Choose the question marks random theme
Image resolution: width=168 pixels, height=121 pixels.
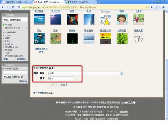(x=138, y=38)
